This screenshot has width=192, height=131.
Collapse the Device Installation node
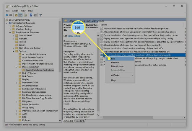pos(17,67)
